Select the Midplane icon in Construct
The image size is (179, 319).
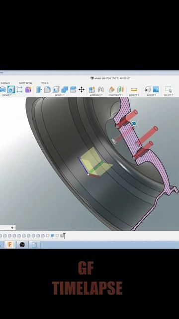pos(120,90)
